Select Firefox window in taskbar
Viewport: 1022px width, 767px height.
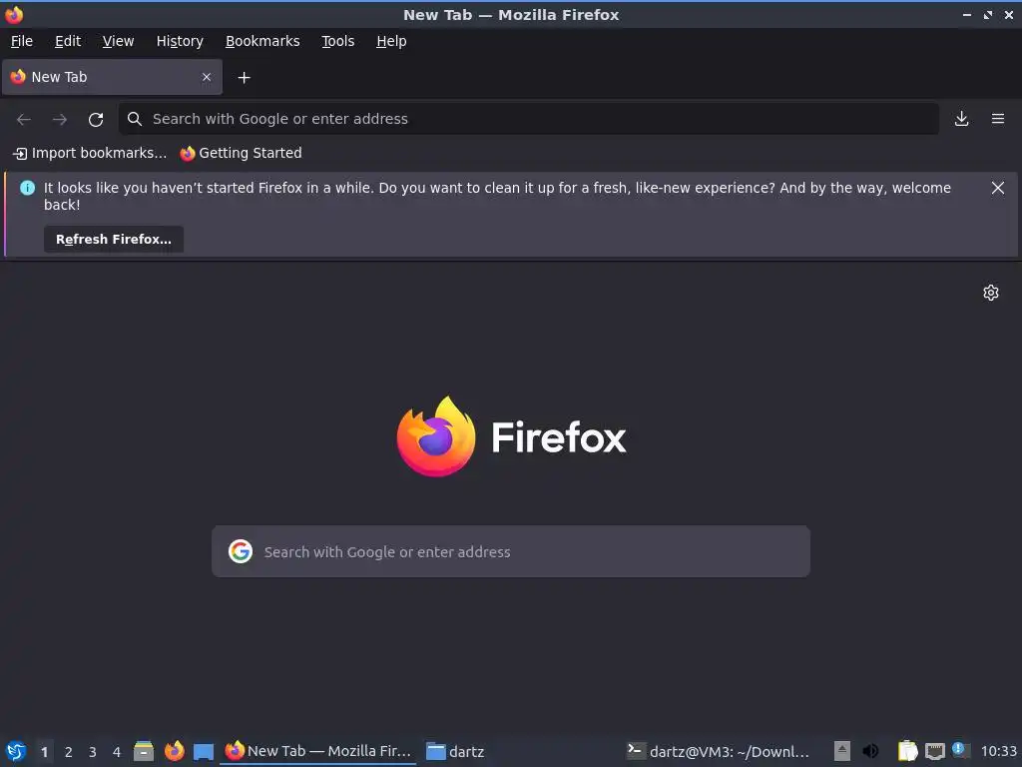click(318, 751)
